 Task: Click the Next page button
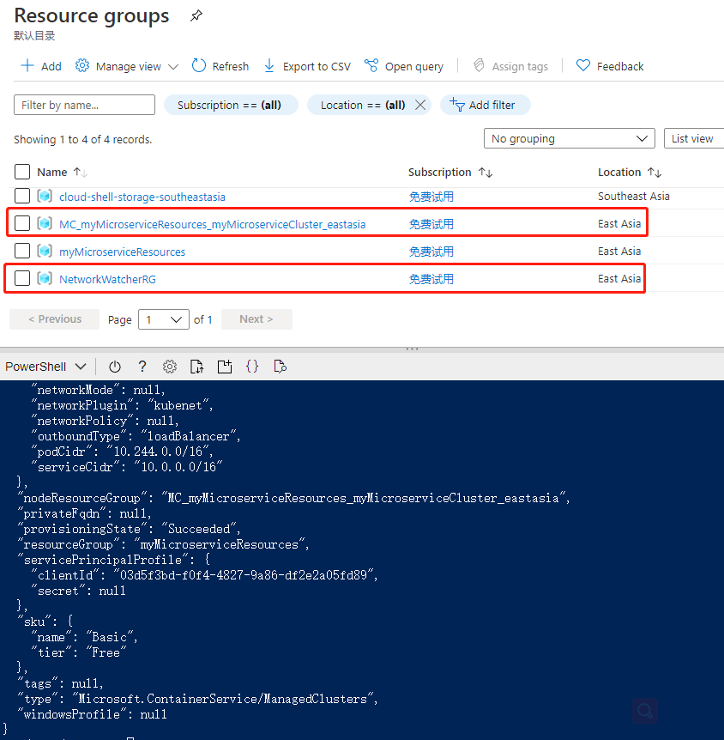pyautogui.click(x=256, y=319)
